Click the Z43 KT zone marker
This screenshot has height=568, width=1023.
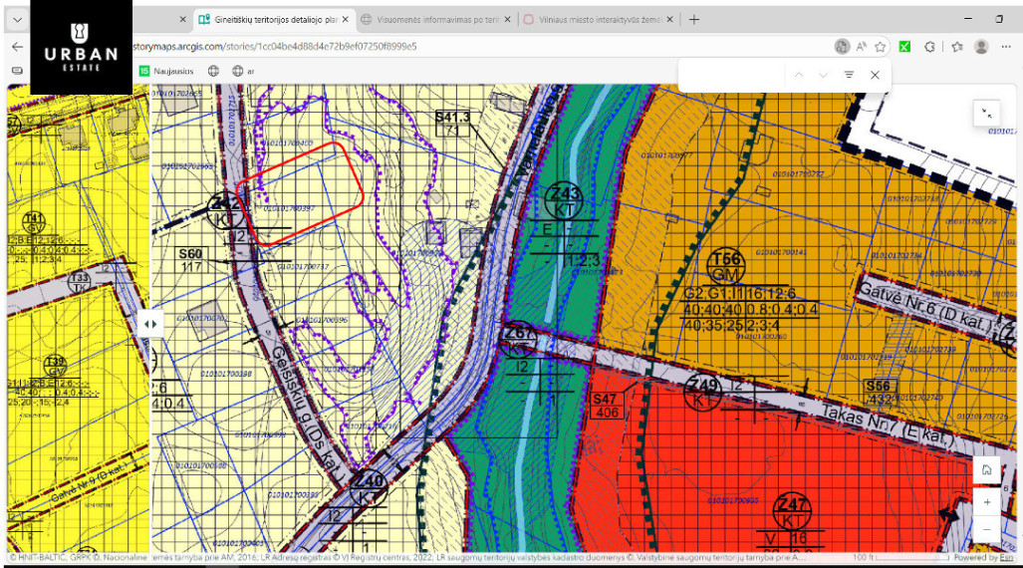click(x=564, y=200)
